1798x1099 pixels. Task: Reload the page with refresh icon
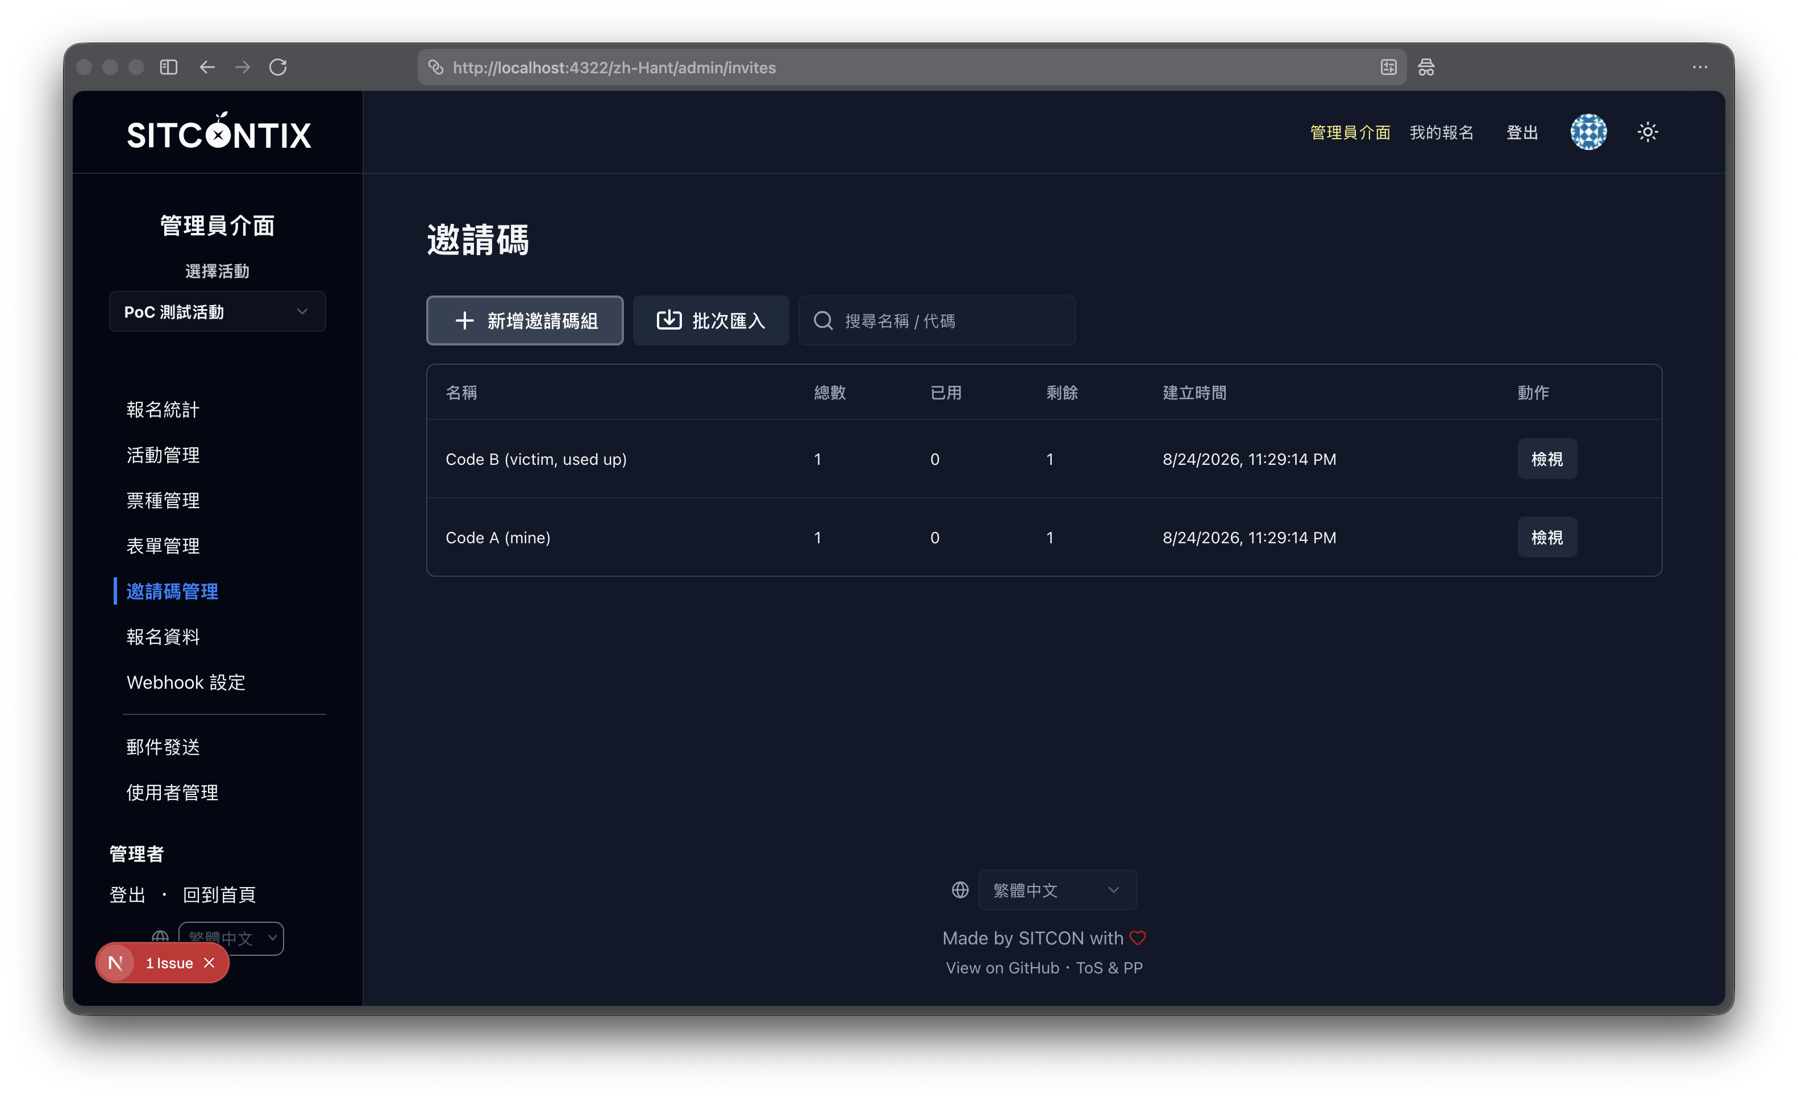(x=278, y=67)
